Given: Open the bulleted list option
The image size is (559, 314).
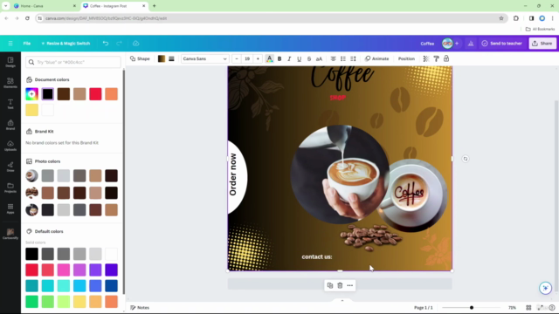Looking at the screenshot, I should coord(343,58).
